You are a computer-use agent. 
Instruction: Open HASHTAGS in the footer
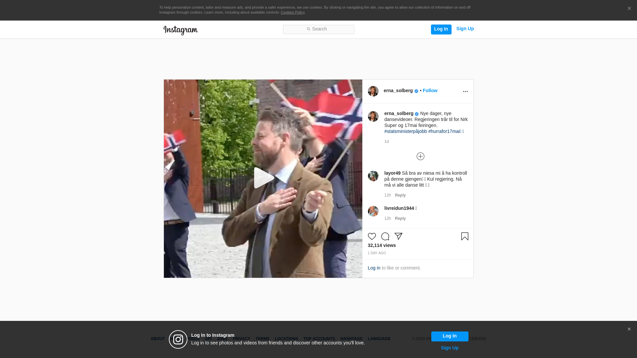(x=351, y=339)
